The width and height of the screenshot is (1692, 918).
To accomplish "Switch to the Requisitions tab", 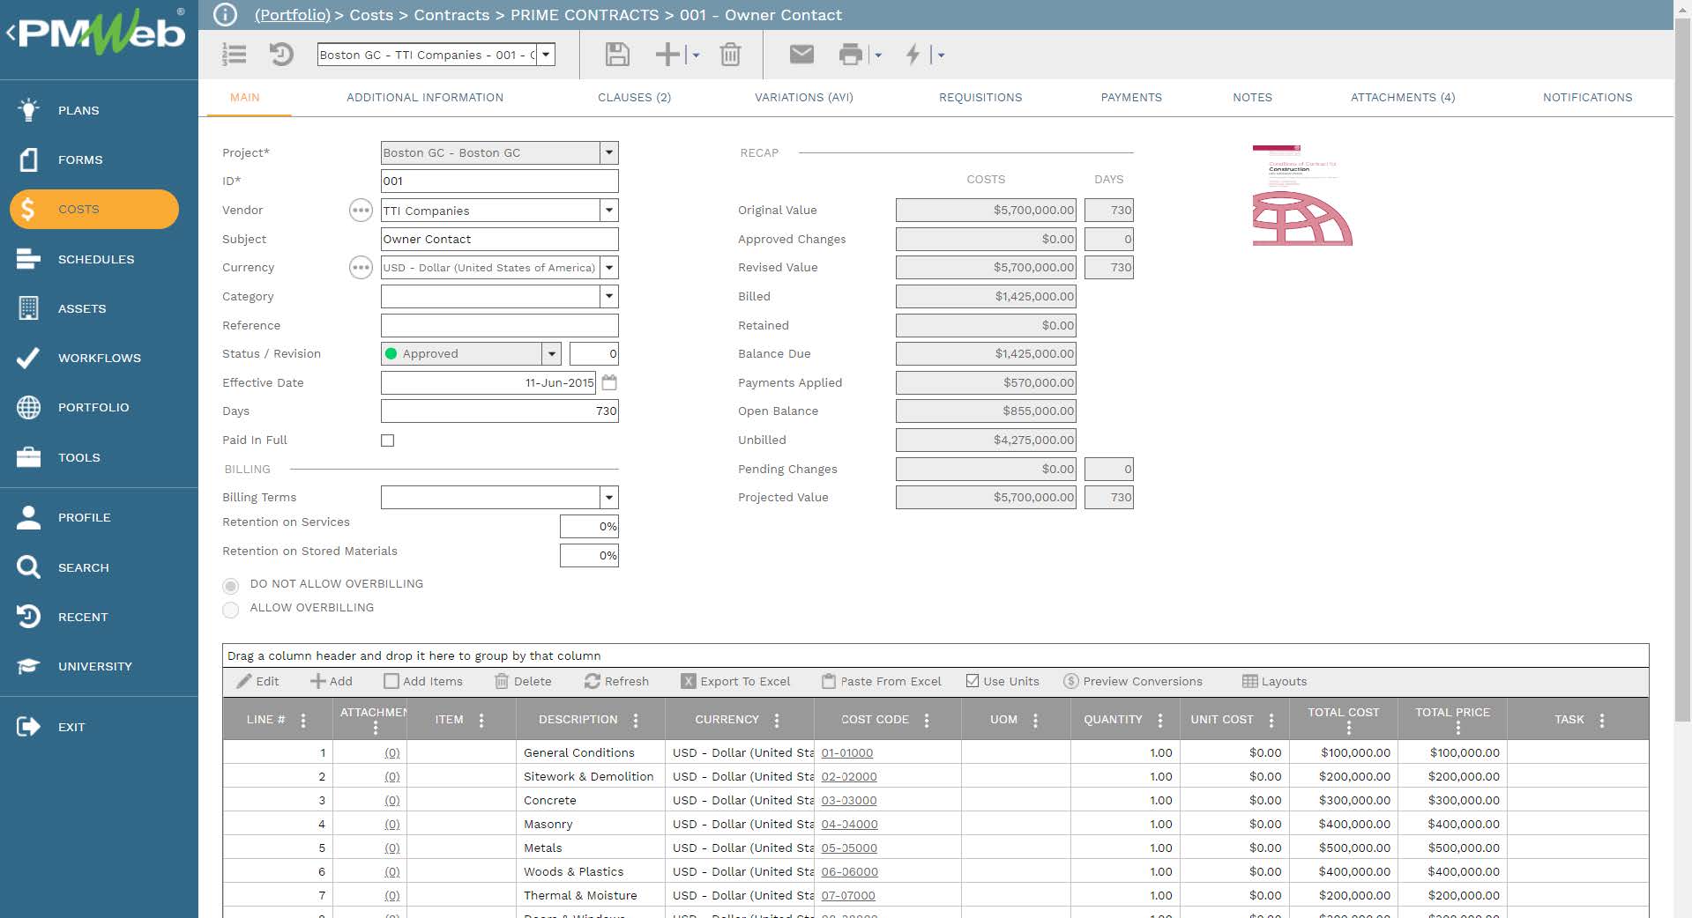I will [x=980, y=98].
